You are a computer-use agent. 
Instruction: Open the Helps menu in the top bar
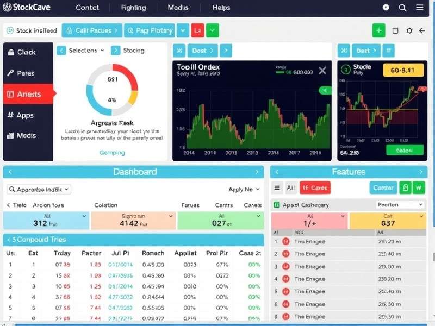coord(221,8)
